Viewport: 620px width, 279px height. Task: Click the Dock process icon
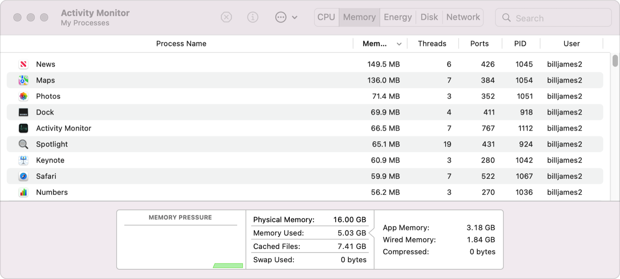24,112
